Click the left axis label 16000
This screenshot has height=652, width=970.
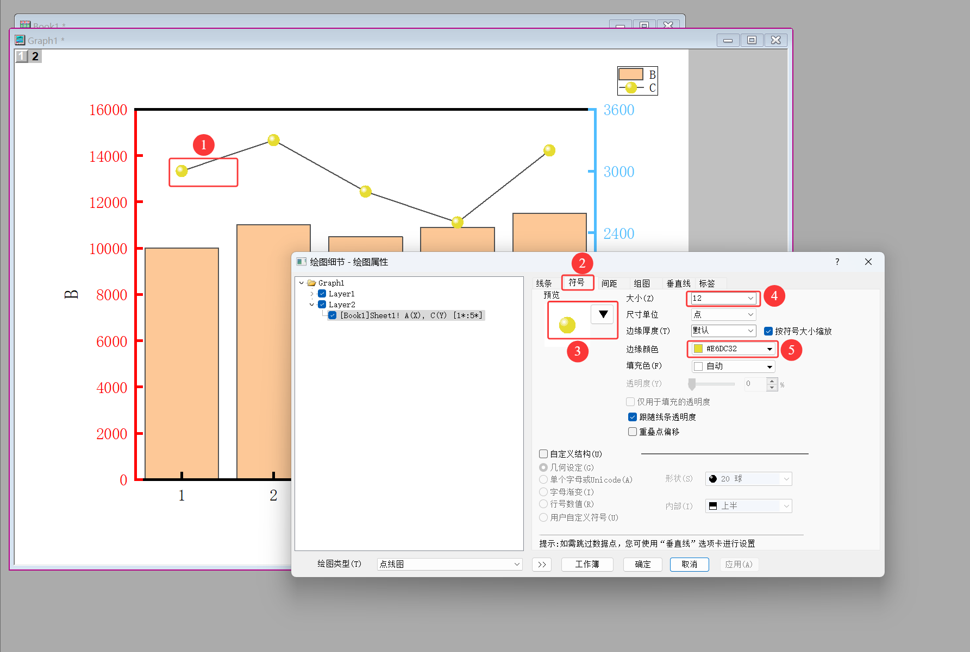click(x=108, y=110)
